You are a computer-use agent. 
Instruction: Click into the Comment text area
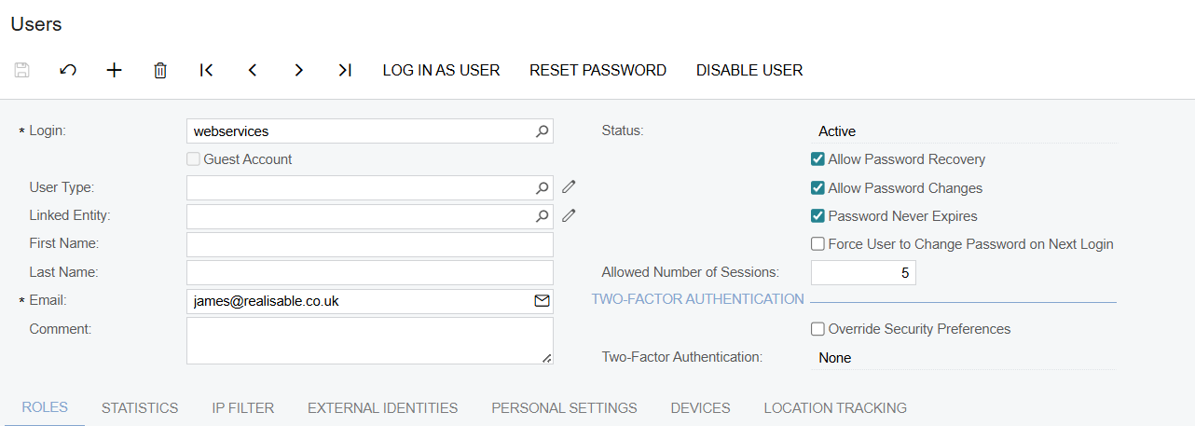369,340
